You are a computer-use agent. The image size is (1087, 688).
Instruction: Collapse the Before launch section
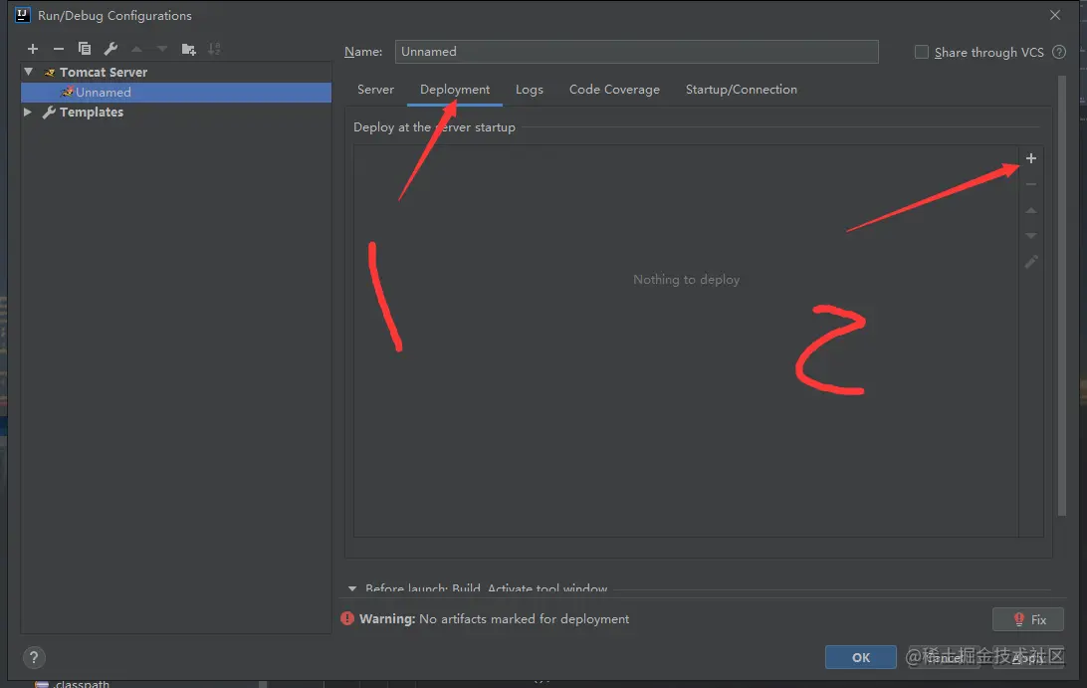(352, 588)
